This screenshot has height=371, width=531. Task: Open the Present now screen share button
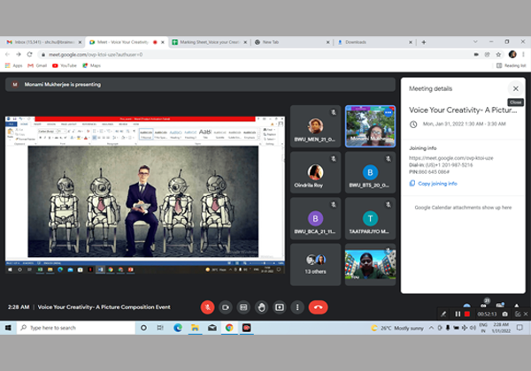(x=280, y=307)
